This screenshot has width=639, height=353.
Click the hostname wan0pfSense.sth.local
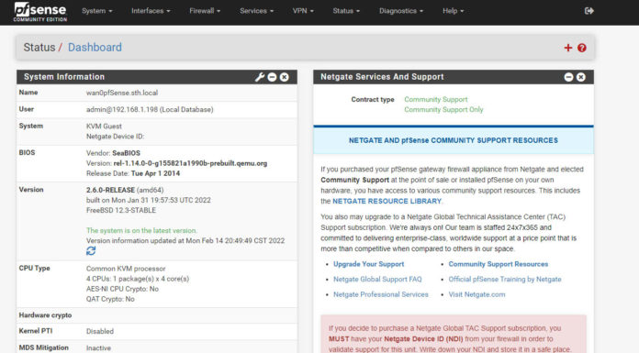tap(122, 93)
